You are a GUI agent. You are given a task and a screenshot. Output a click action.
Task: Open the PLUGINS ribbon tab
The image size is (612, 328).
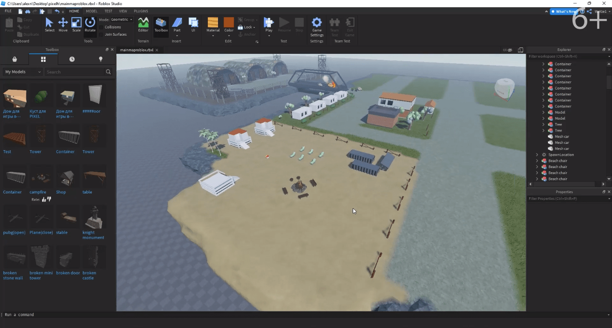(x=141, y=11)
